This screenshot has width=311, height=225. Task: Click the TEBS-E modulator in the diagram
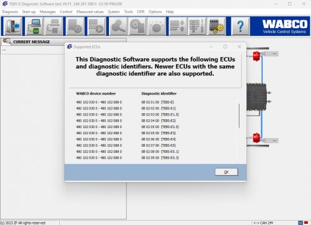pos(256,97)
